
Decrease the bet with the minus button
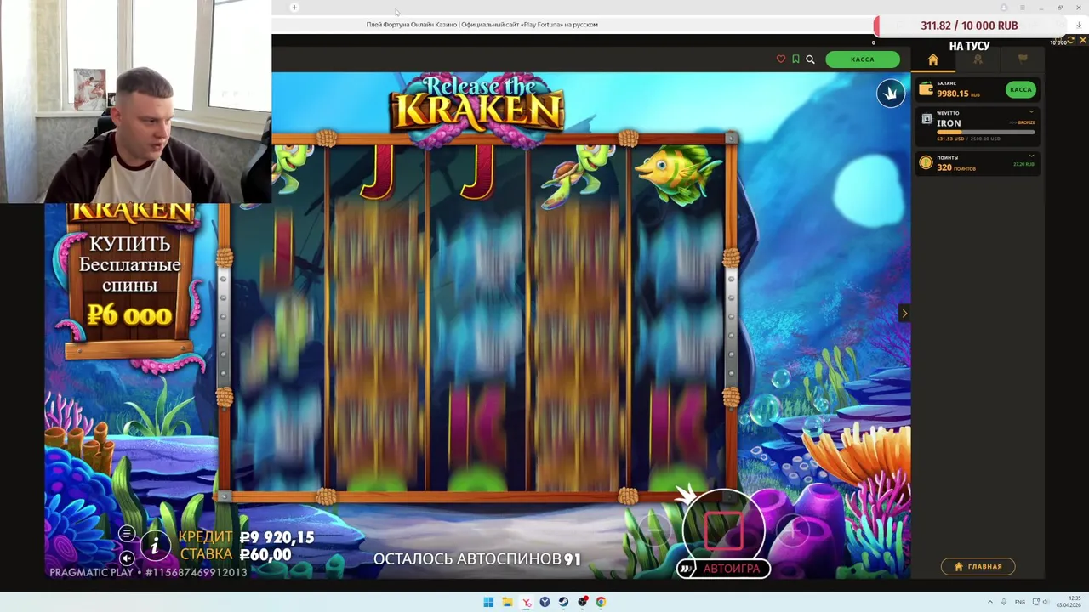[655, 531]
